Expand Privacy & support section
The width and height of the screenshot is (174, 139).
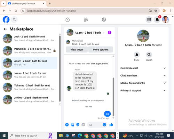[143, 90]
